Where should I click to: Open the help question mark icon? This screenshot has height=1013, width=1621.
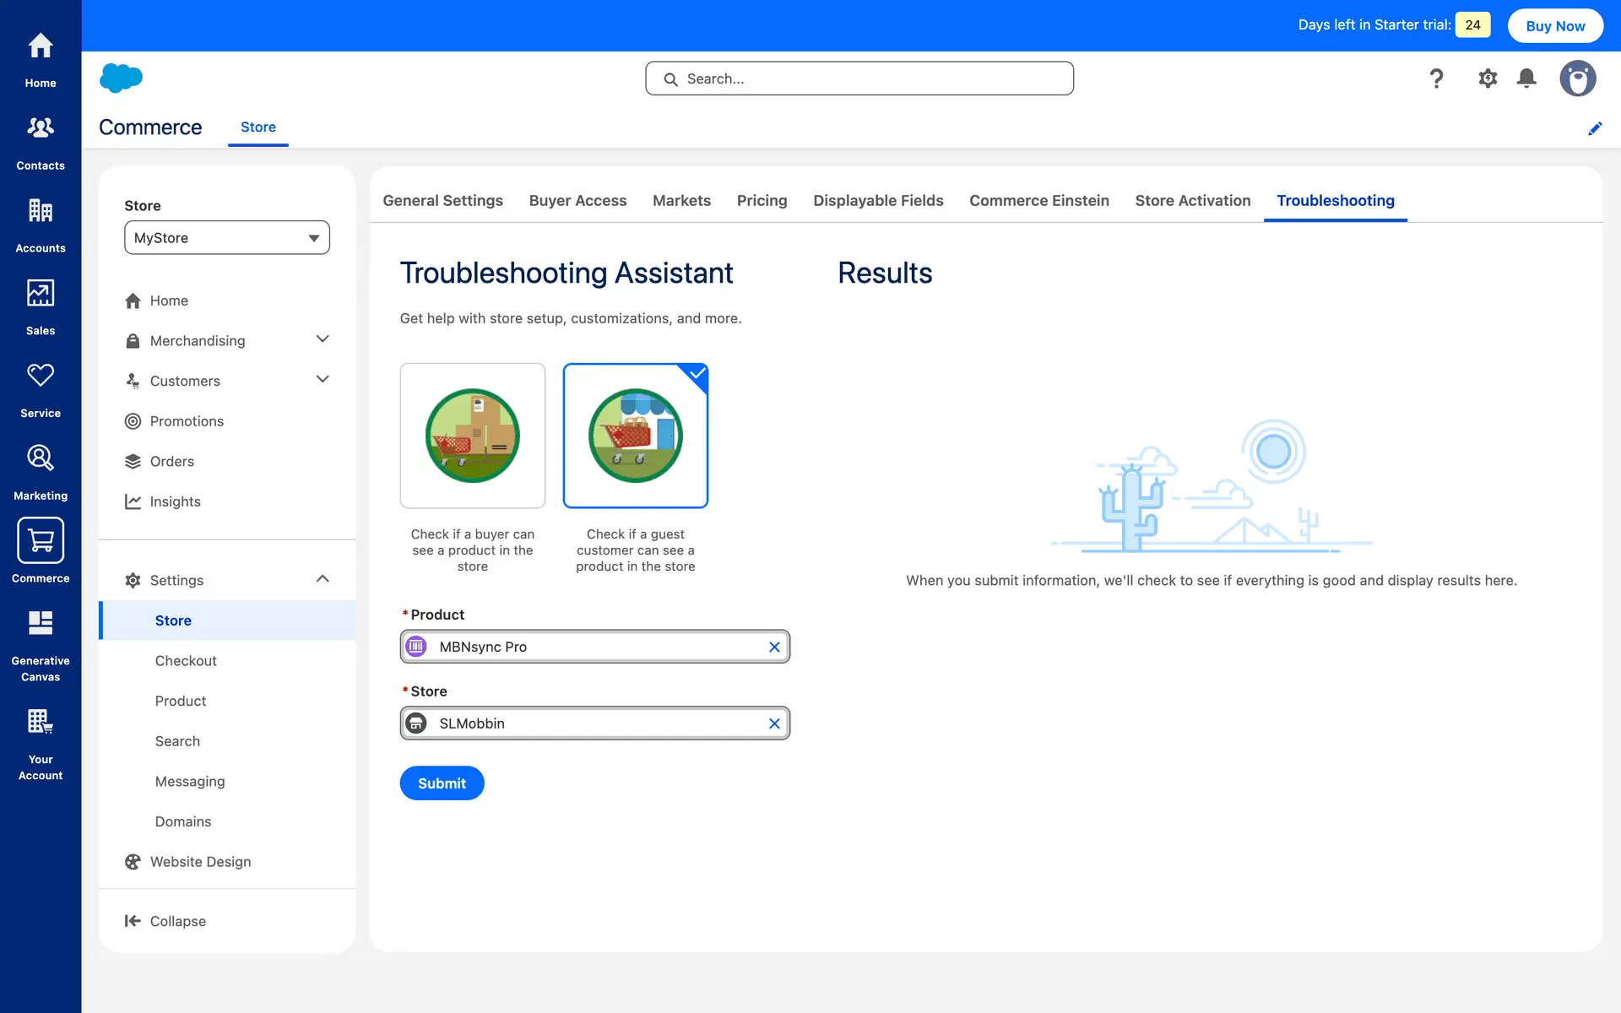1436,79
